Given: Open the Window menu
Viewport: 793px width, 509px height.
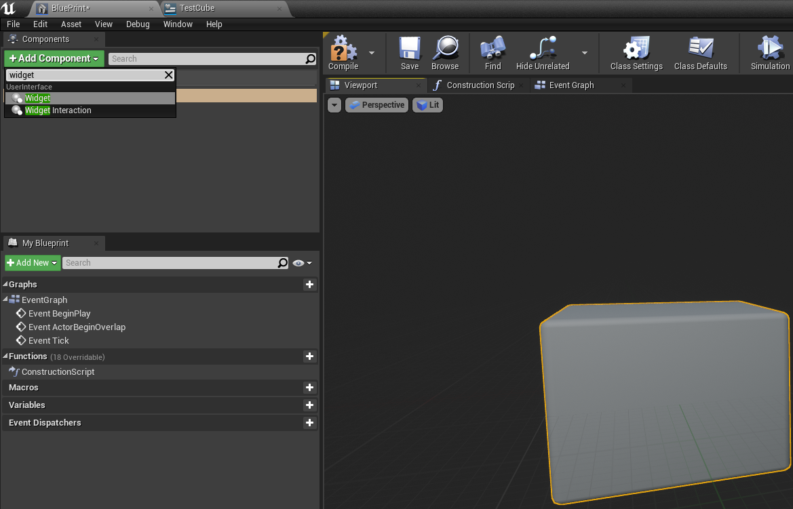Looking at the screenshot, I should point(178,24).
